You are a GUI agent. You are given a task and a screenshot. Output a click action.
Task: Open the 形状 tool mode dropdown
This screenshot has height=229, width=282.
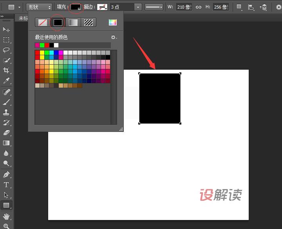[39, 7]
